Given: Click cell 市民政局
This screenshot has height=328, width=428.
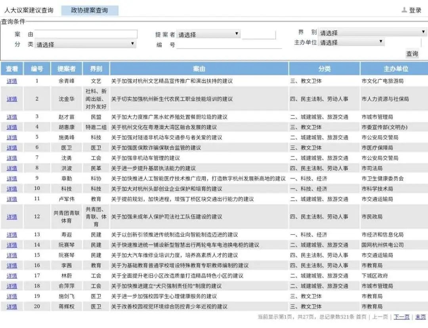Looking at the screenshot, I should [372, 217].
